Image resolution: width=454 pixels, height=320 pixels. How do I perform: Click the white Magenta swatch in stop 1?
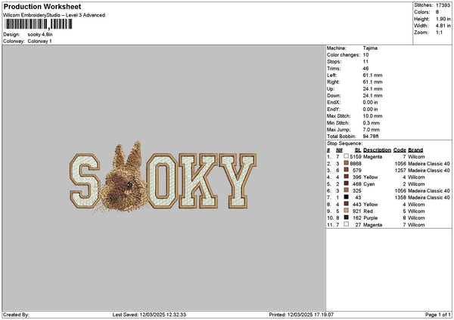click(x=346, y=156)
